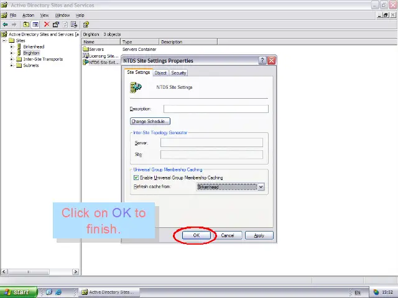Open the View menu
The image size is (398, 298).
click(44, 15)
